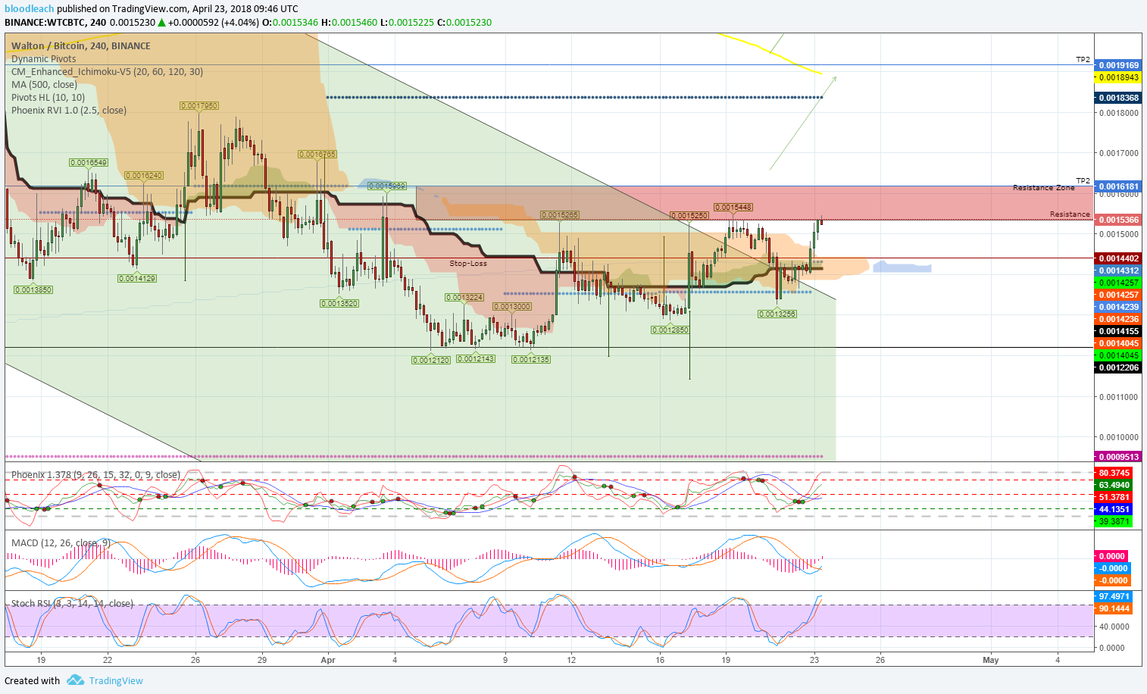Click the 9 date on the time axis
1147x694 pixels.
coord(505,660)
